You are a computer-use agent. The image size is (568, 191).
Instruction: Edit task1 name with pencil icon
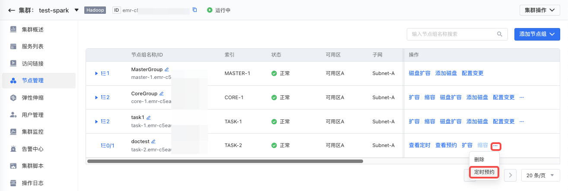[149, 118]
